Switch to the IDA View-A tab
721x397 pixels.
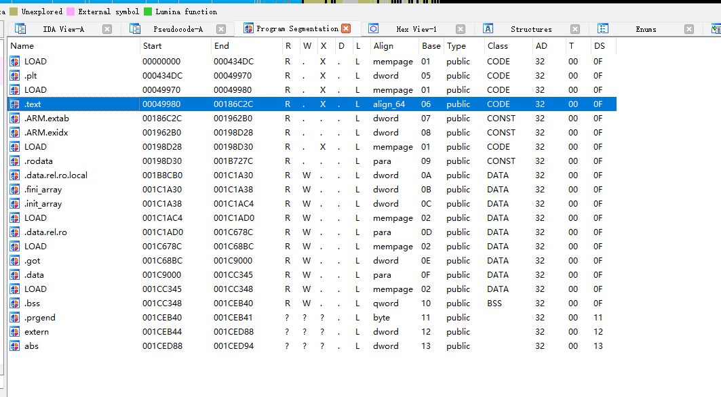[64, 29]
